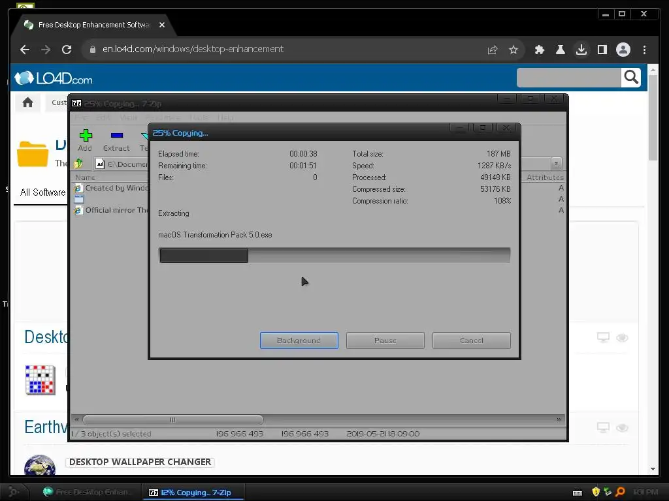Open Chrome Labs flask icon
This screenshot has width=669, height=501.
560,50
